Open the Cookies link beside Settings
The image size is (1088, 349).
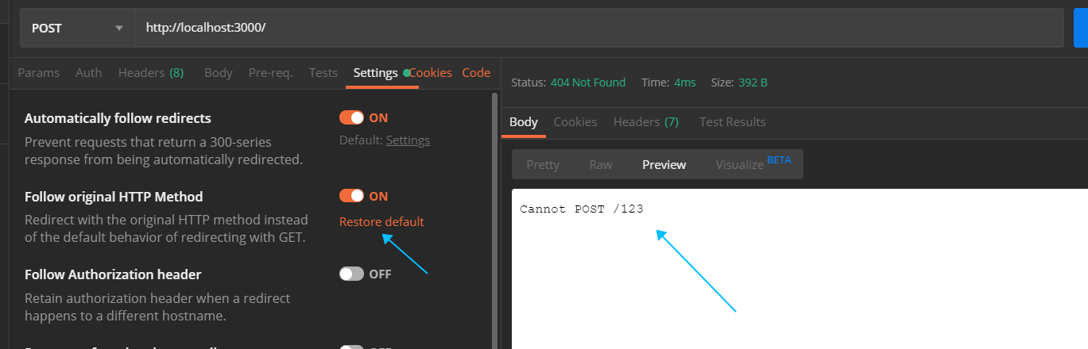point(431,72)
